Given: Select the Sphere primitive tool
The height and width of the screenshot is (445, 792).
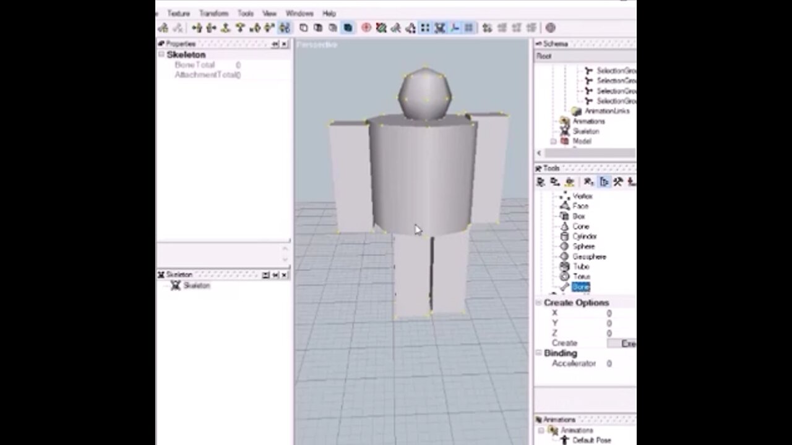Looking at the screenshot, I should pos(577,246).
